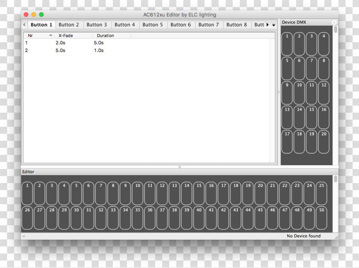Screen dimensions: 359x268
Task: Click Editor channel 42 fader
Action: tap(224, 218)
